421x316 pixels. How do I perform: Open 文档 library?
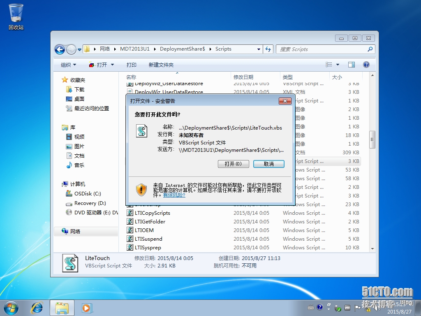75,156
